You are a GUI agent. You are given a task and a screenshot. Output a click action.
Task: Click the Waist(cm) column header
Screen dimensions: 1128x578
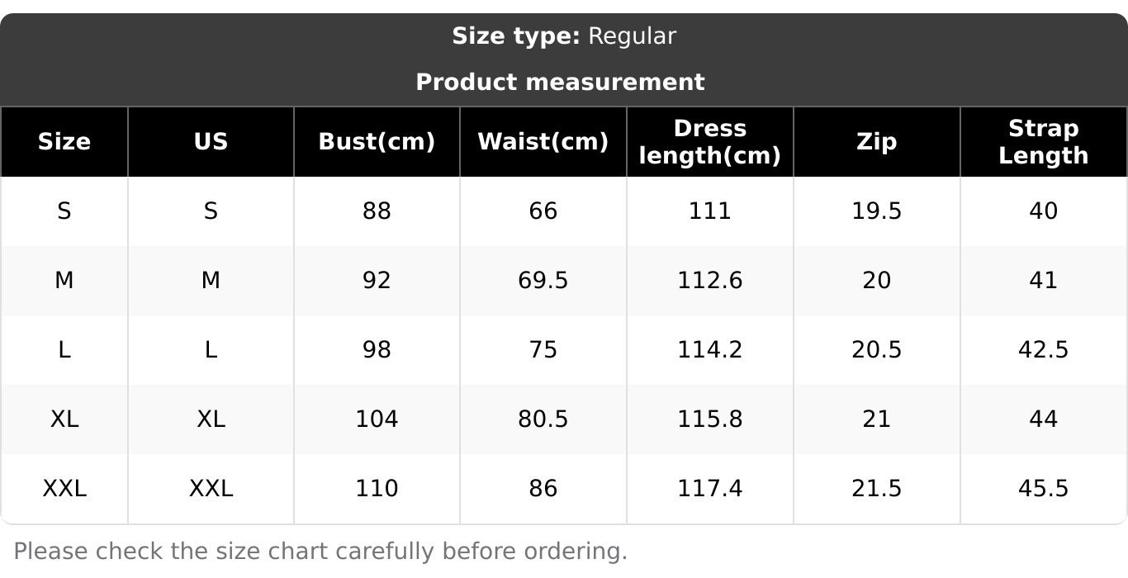(543, 142)
